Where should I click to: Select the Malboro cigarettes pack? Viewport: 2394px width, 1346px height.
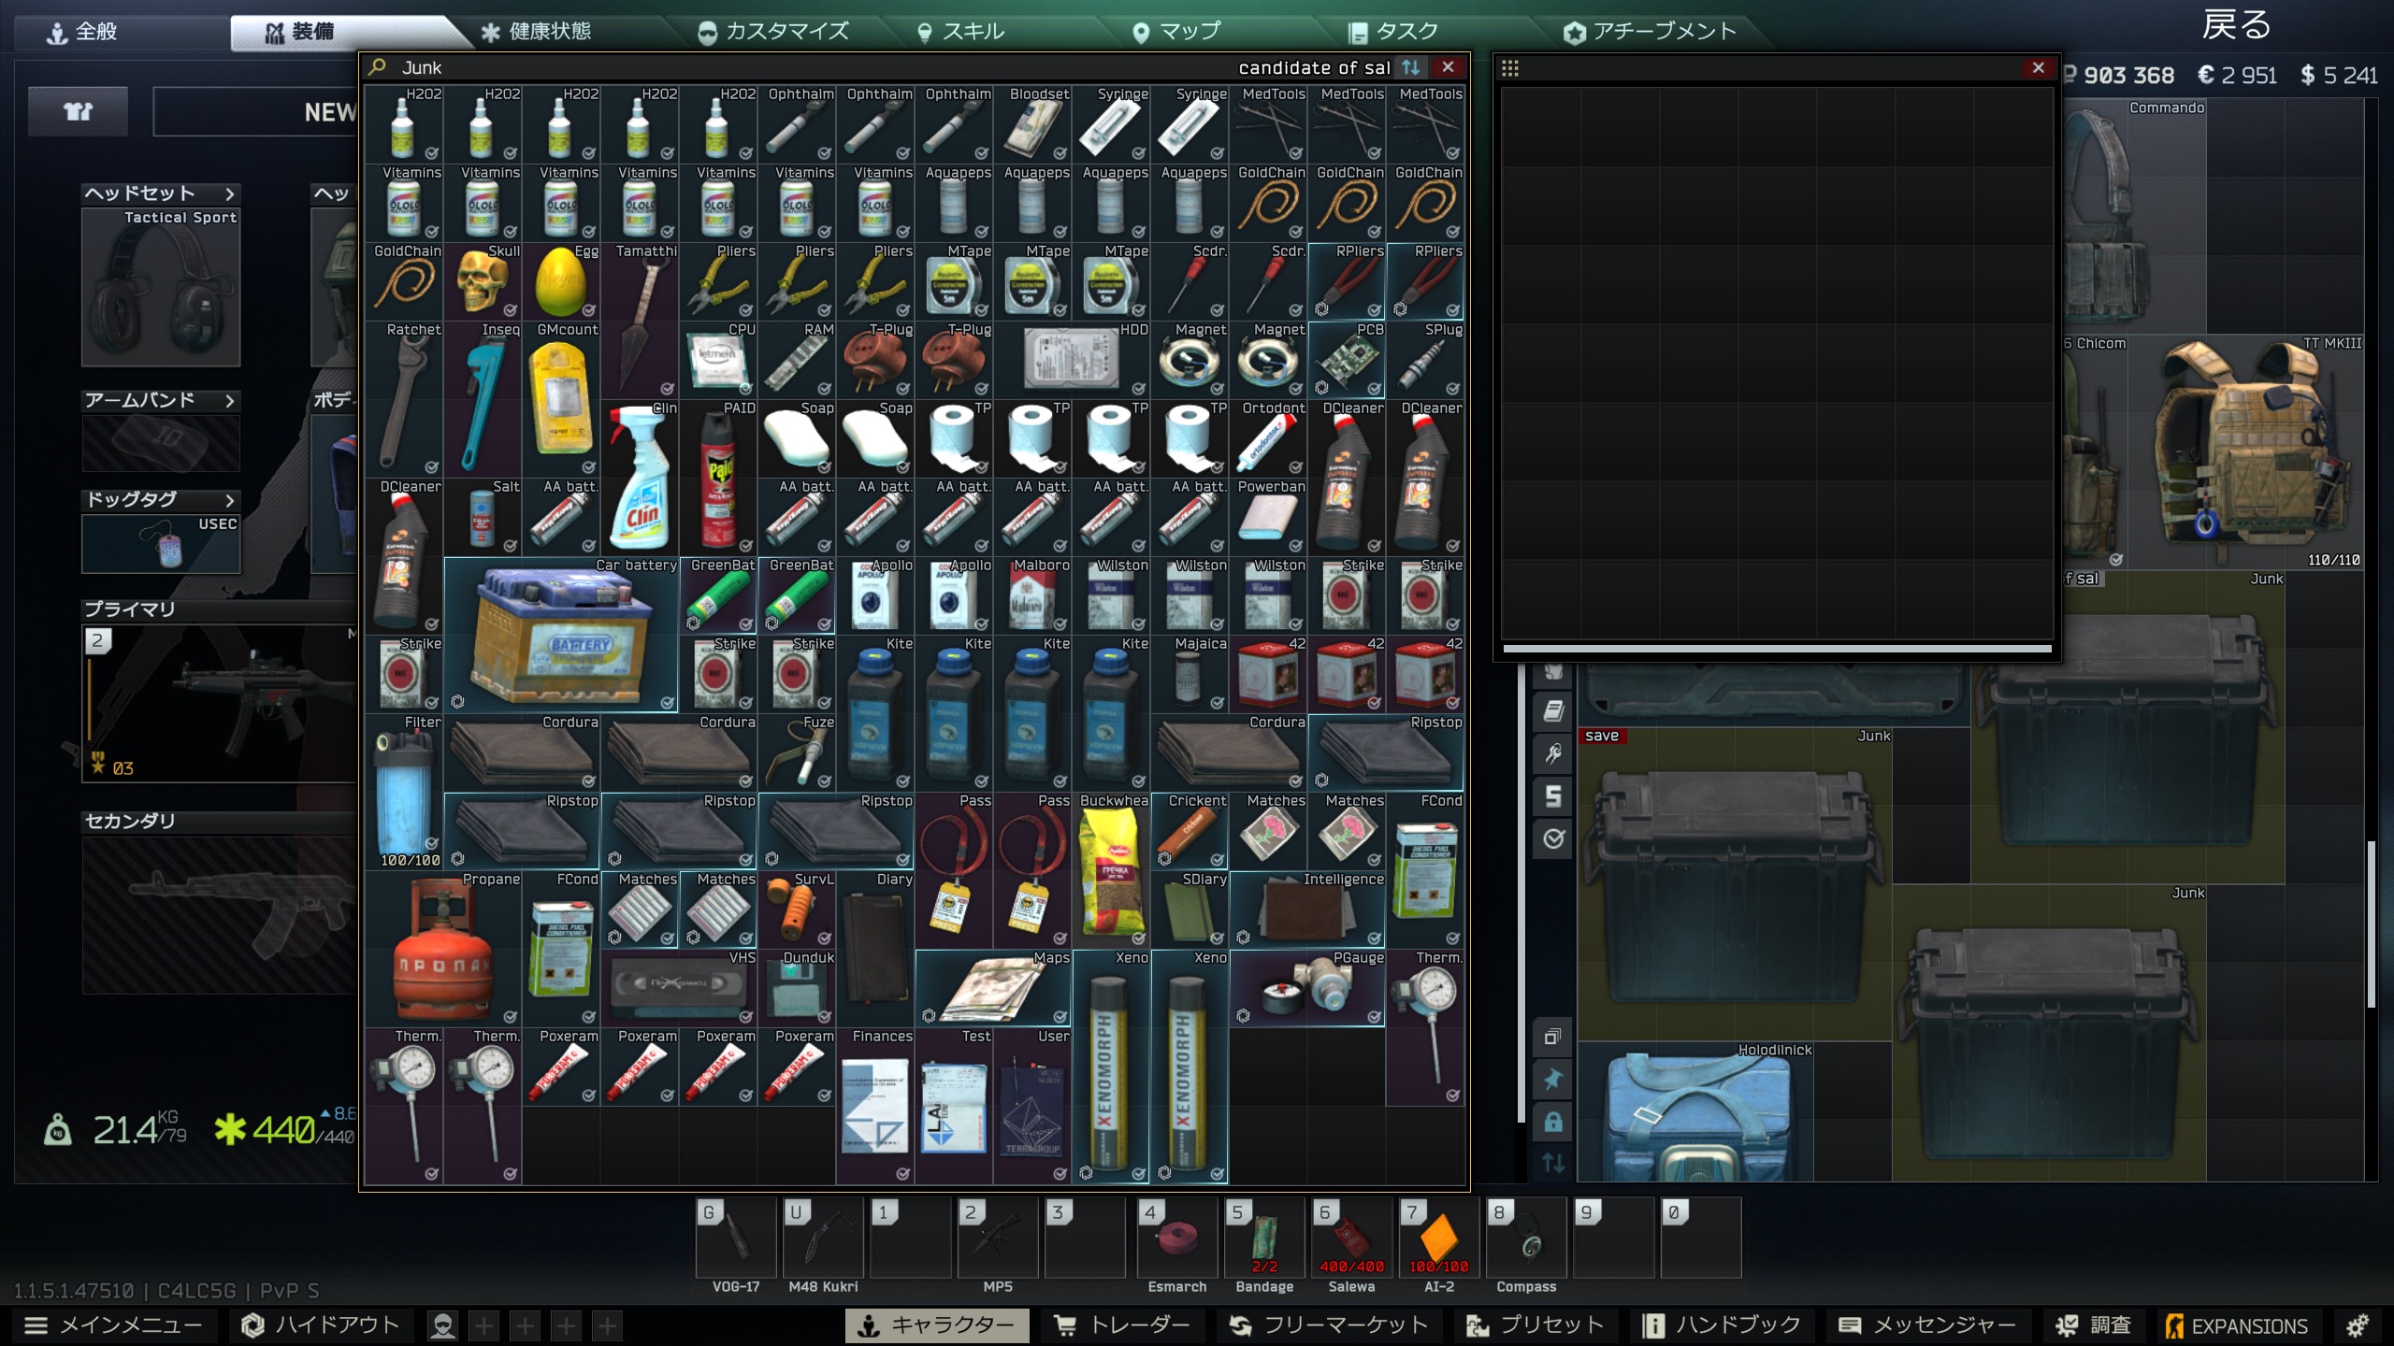pos(1032,595)
